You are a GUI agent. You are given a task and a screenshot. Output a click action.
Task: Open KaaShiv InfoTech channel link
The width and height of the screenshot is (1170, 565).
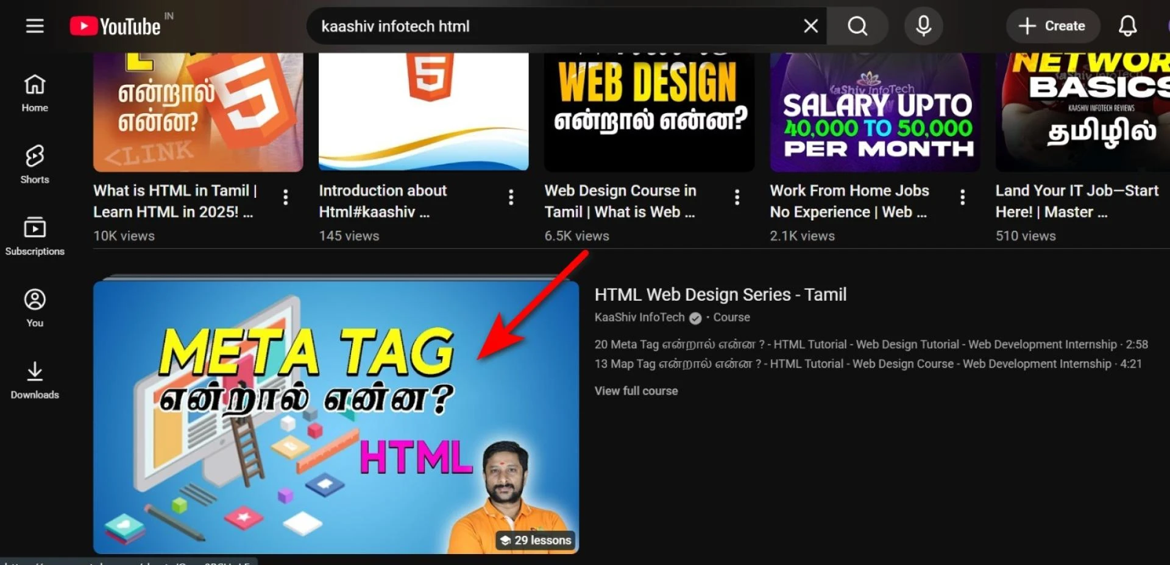[640, 317]
